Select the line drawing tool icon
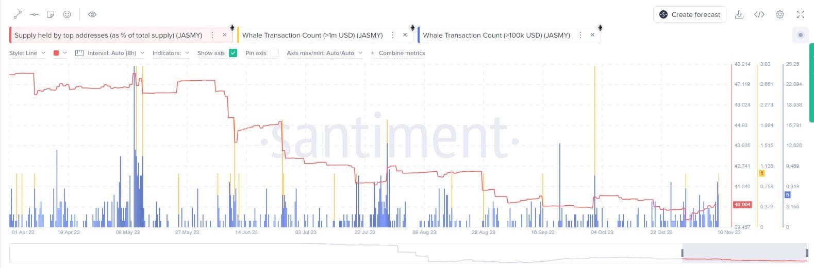The height and width of the screenshot is (268, 814). [18, 14]
